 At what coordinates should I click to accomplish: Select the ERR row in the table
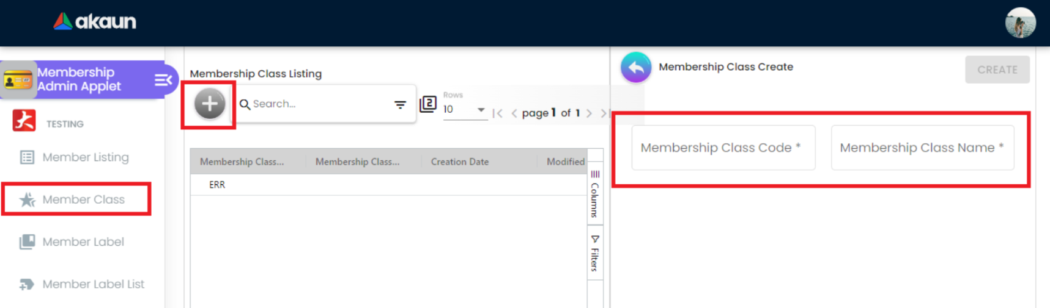coord(388,185)
